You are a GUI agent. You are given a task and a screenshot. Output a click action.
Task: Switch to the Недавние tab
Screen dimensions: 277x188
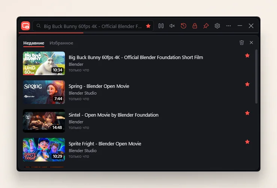coord(34,43)
